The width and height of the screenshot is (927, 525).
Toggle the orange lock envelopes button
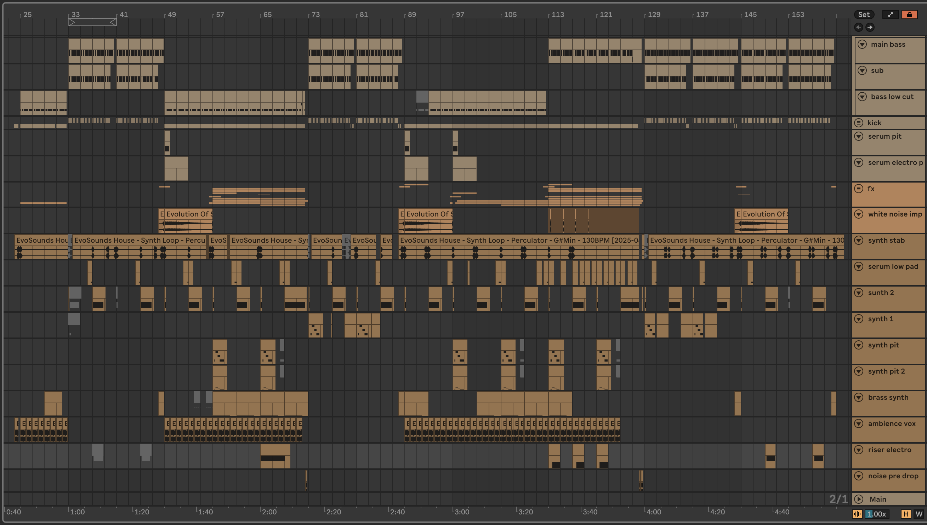click(x=909, y=15)
